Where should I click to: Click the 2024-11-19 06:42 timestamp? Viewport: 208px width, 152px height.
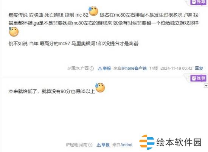point(177,68)
